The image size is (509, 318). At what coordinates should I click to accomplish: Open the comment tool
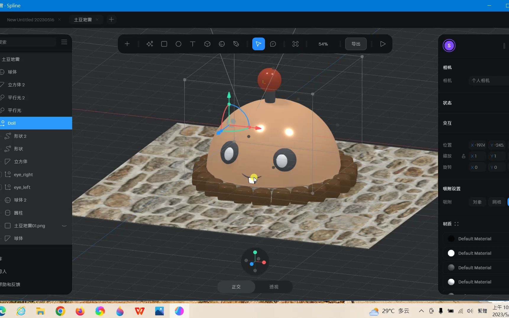coord(273,44)
